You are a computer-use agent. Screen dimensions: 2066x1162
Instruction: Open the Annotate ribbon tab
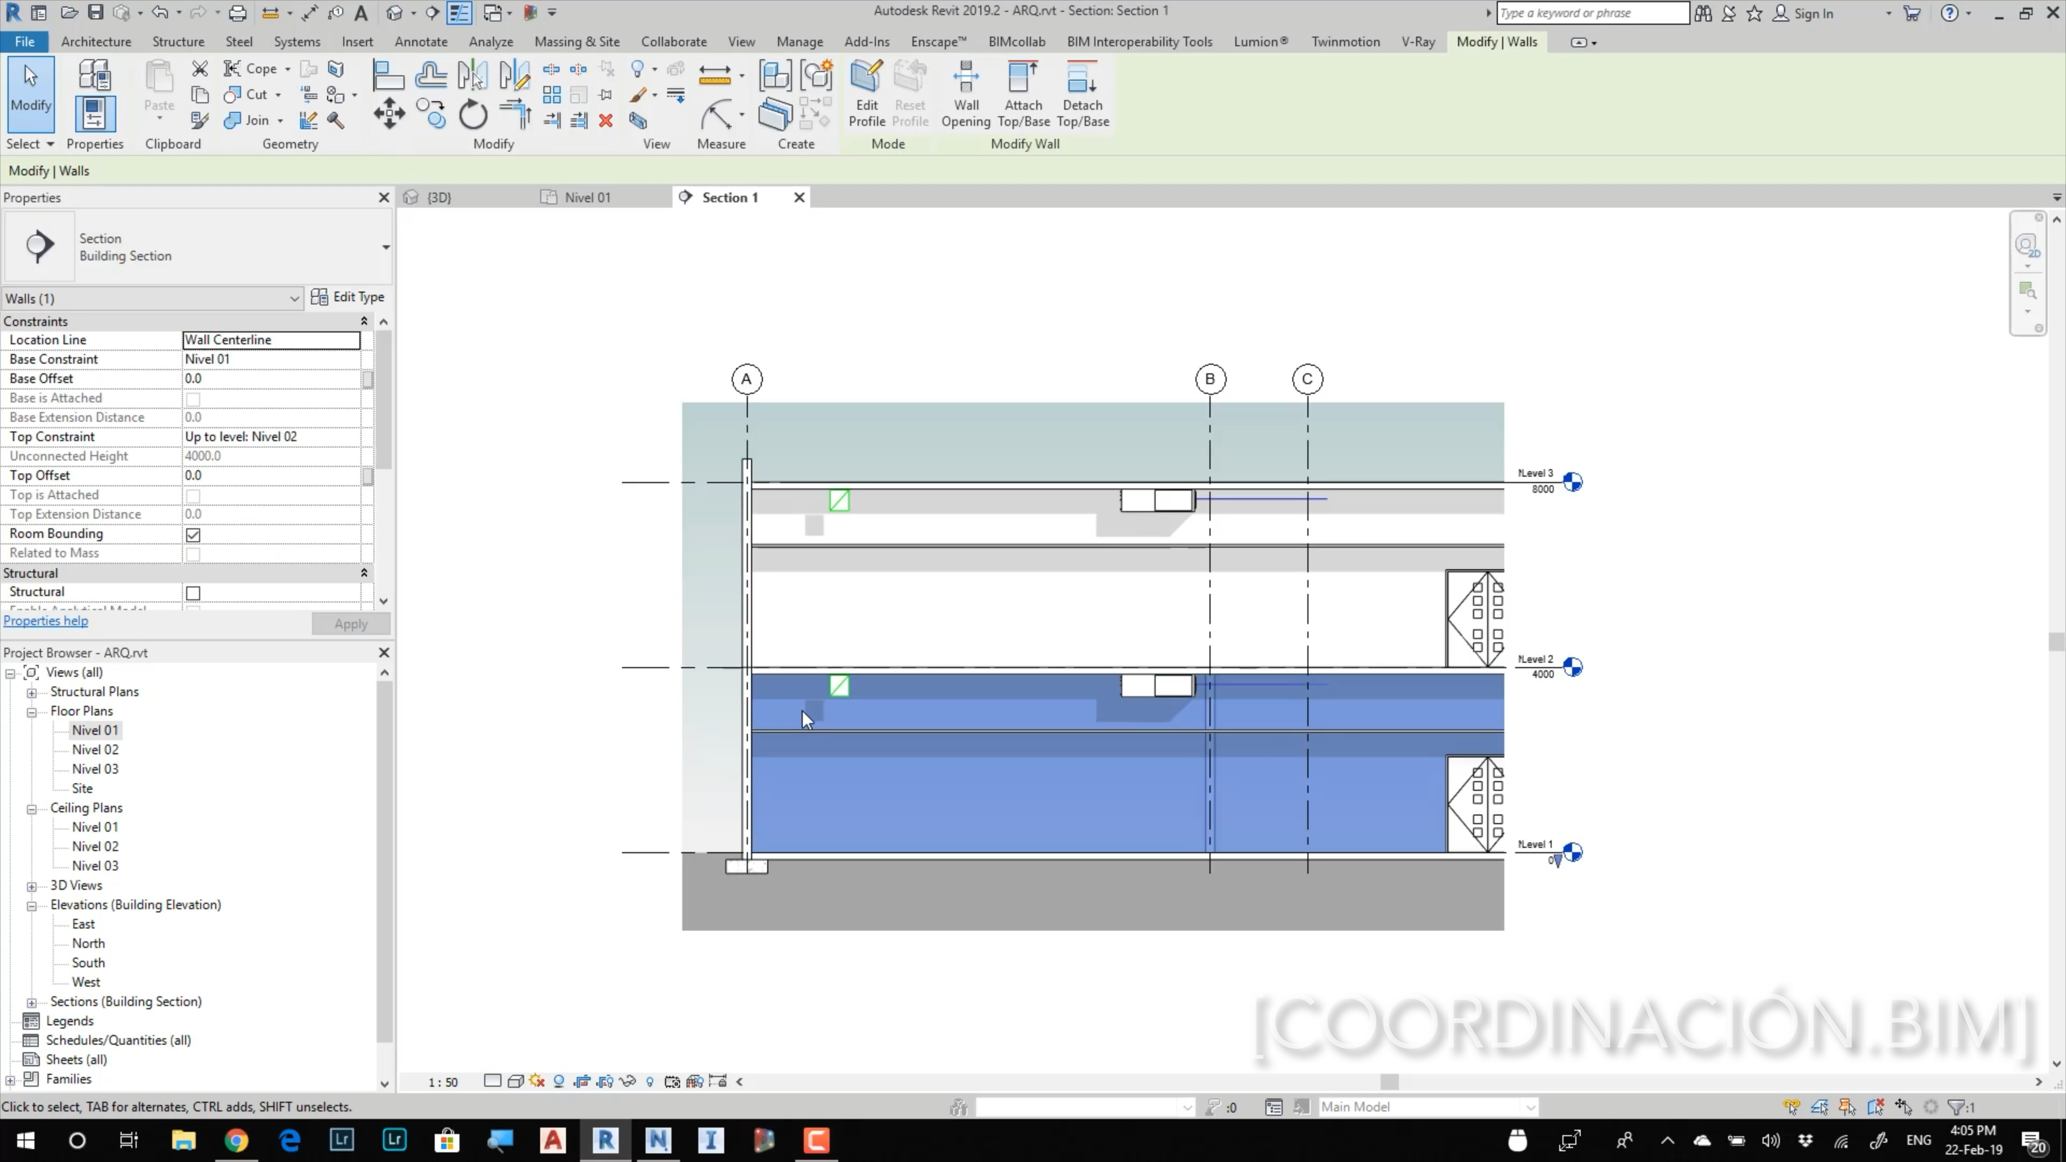pyautogui.click(x=420, y=42)
